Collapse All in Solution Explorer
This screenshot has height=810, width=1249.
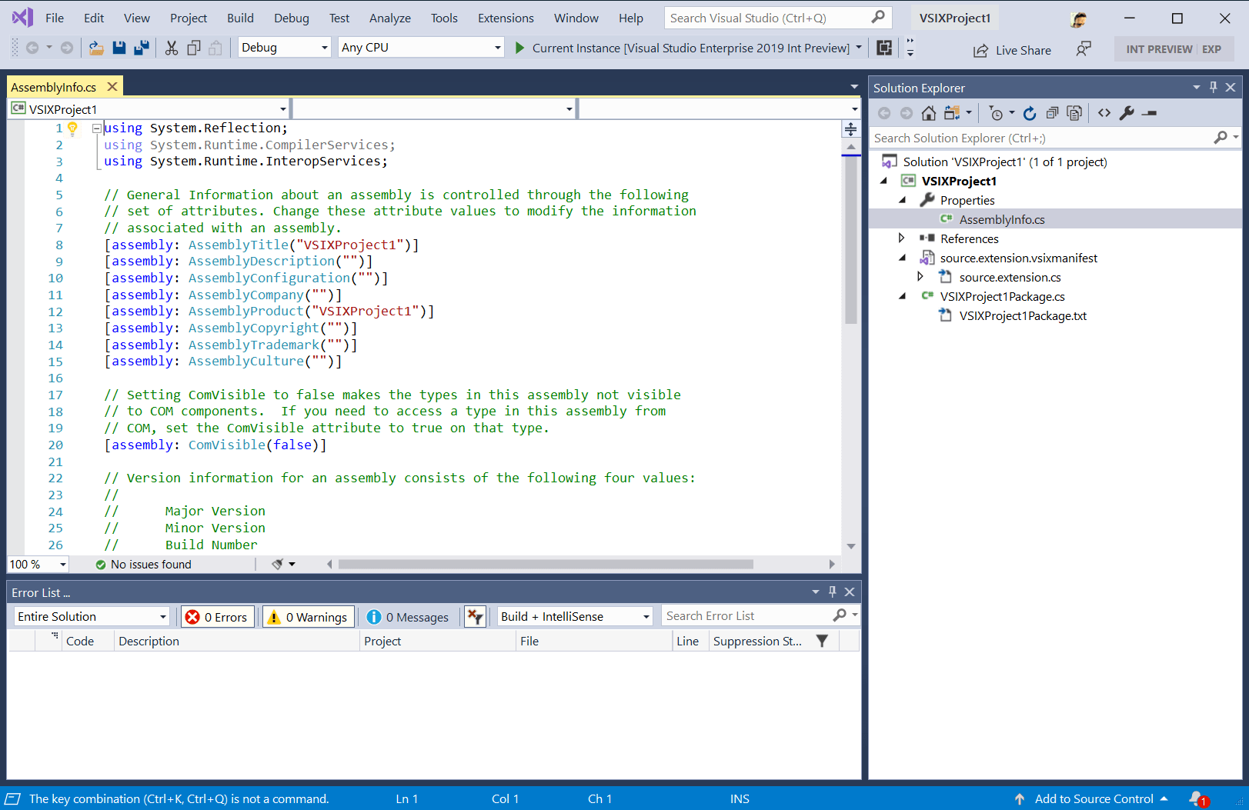point(1052,113)
